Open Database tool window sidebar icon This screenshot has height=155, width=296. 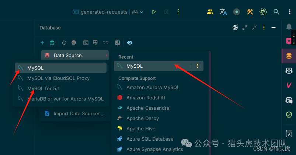(x=289, y=56)
